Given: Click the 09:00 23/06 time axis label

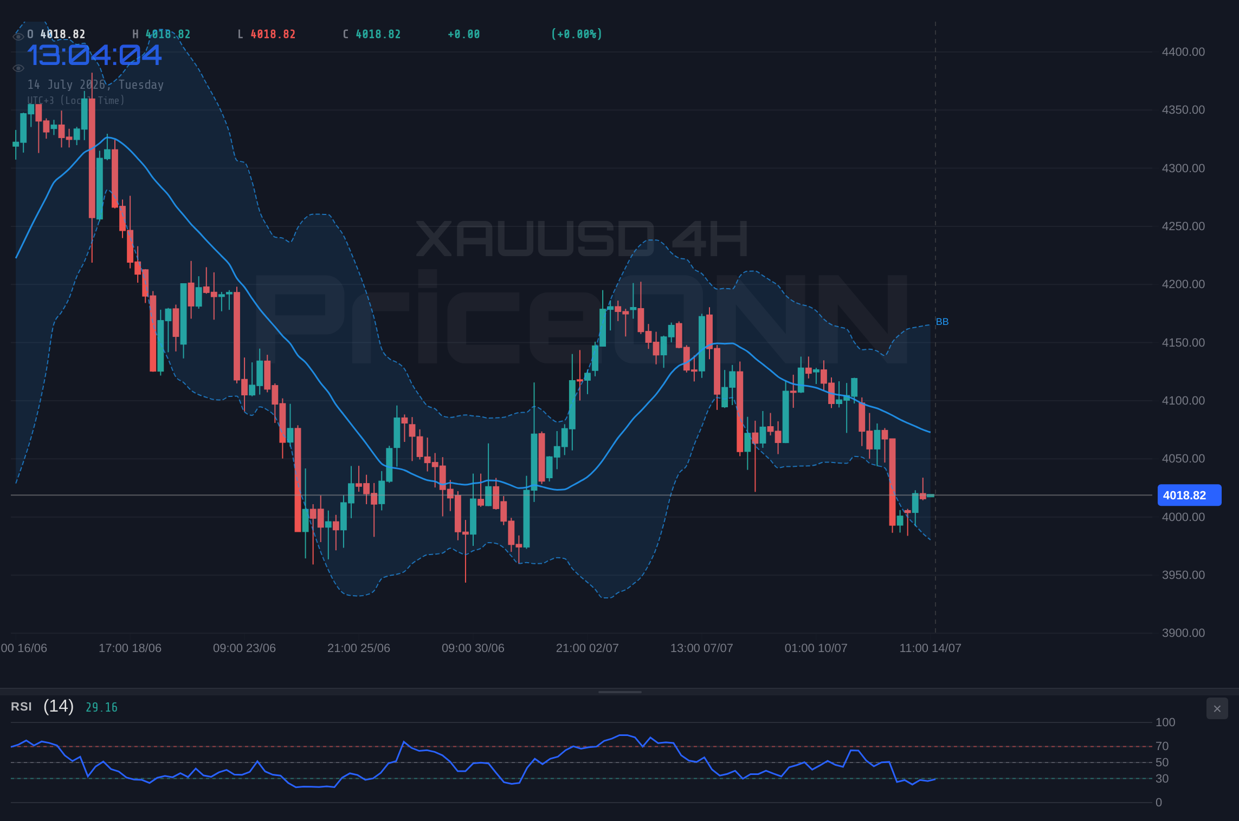Looking at the screenshot, I should pyautogui.click(x=244, y=648).
